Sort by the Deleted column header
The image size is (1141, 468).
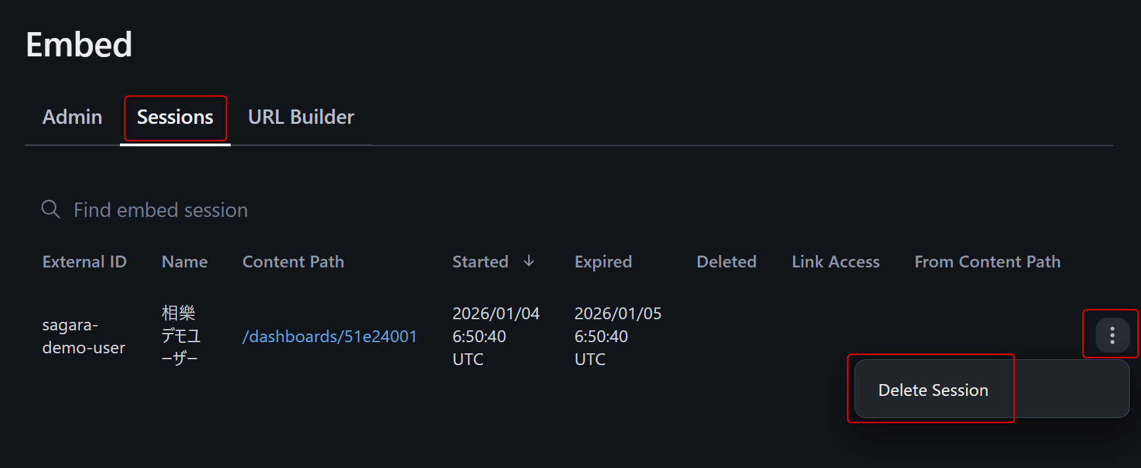pos(726,262)
